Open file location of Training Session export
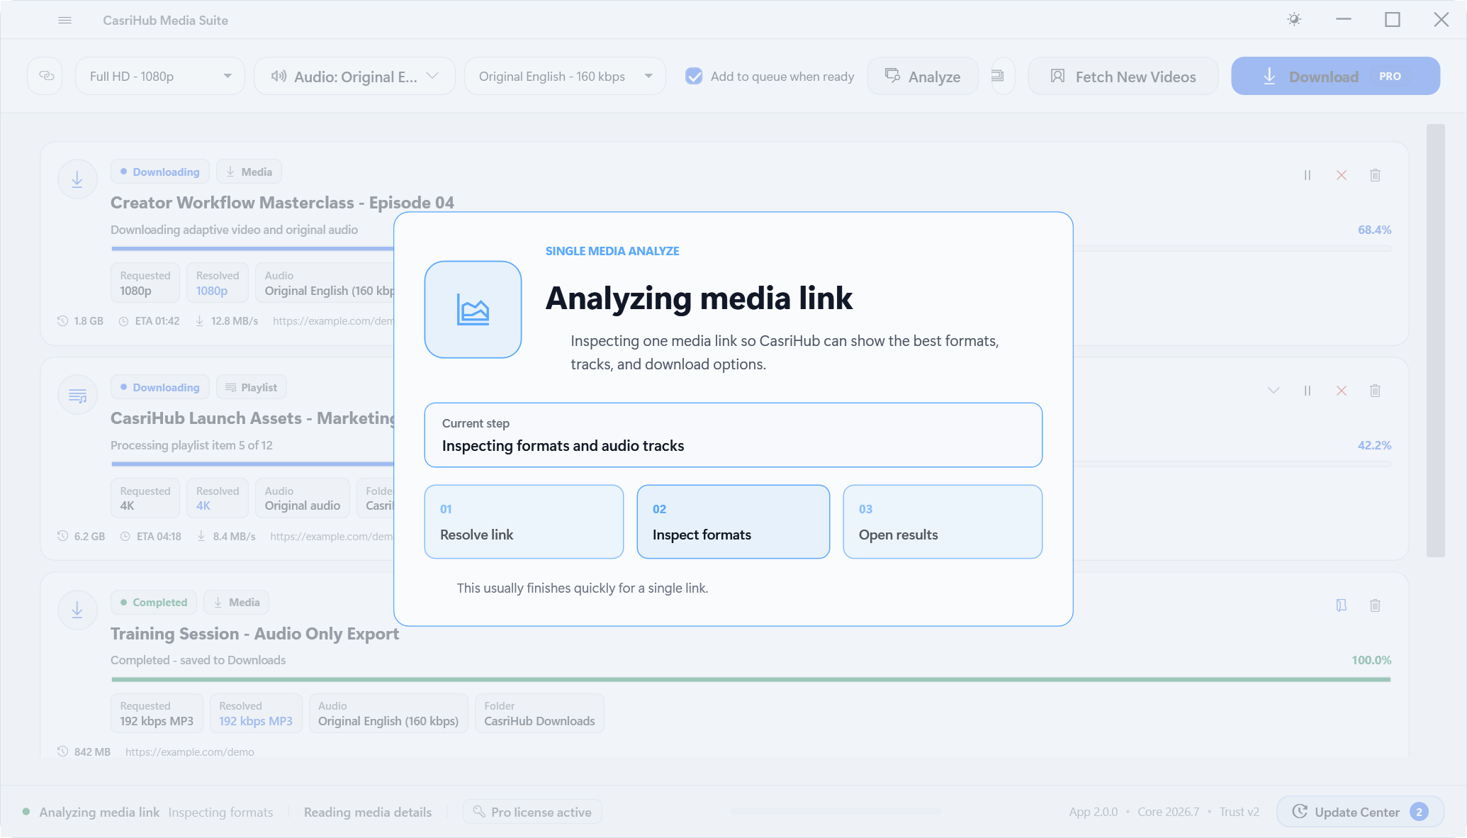 (x=1342, y=605)
